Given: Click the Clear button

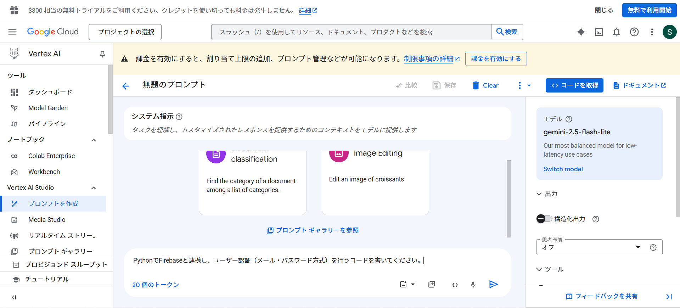Looking at the screenshot, I should click(x=485, y=85).
